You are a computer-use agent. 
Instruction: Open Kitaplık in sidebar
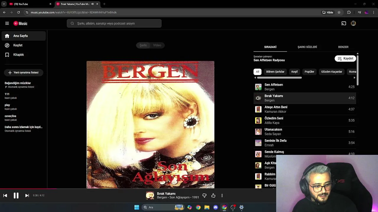pos(24,55)
